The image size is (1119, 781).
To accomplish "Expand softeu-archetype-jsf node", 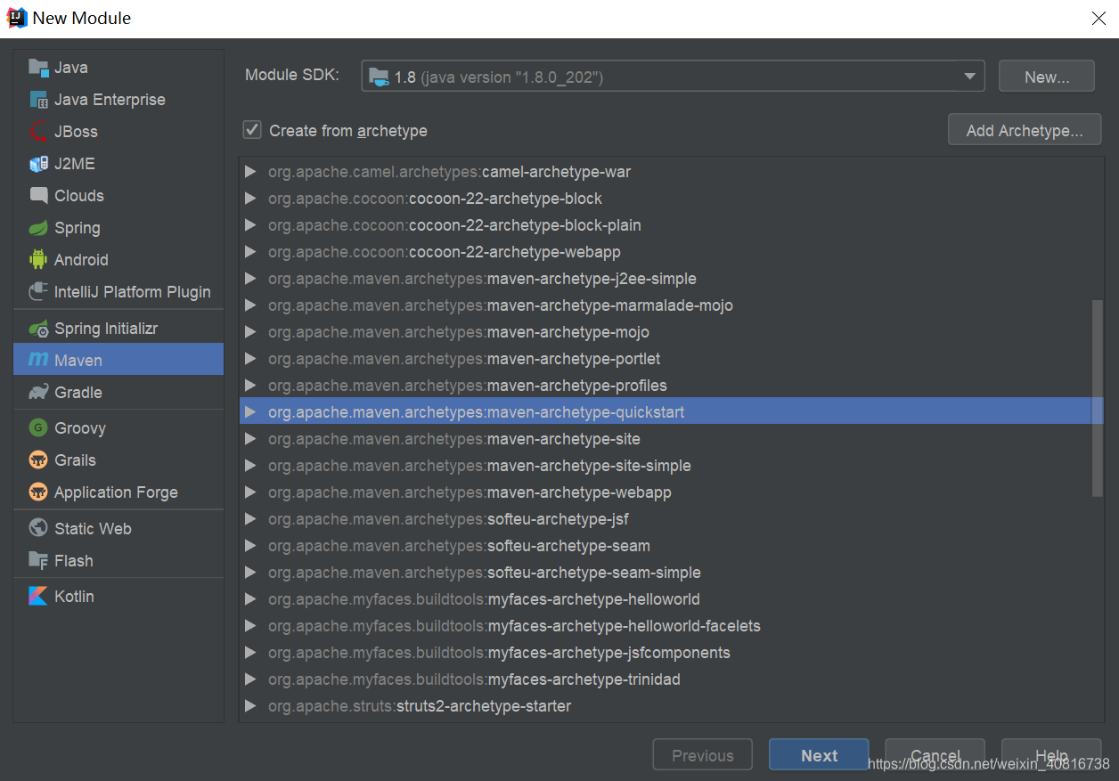I will 250,519.
